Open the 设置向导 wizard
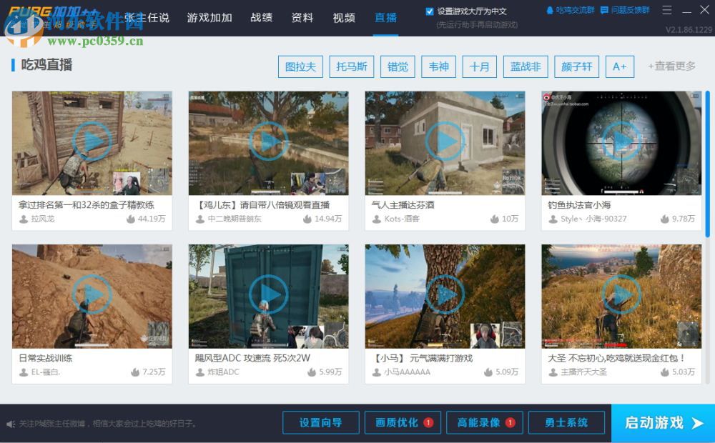 [x=320, y=422]
